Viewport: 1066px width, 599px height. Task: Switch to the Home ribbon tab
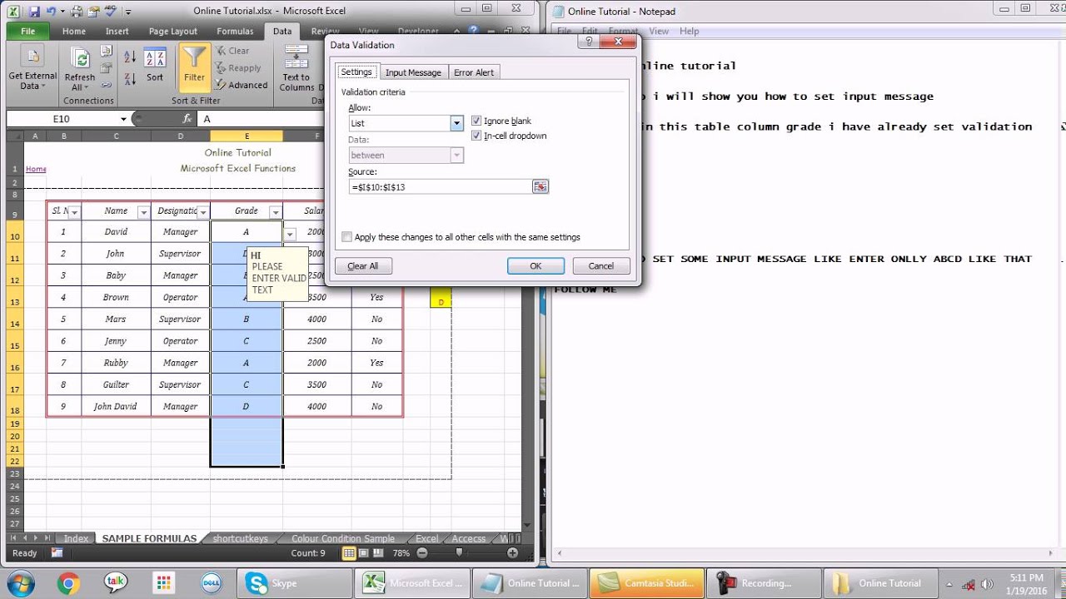coord(73,32)
